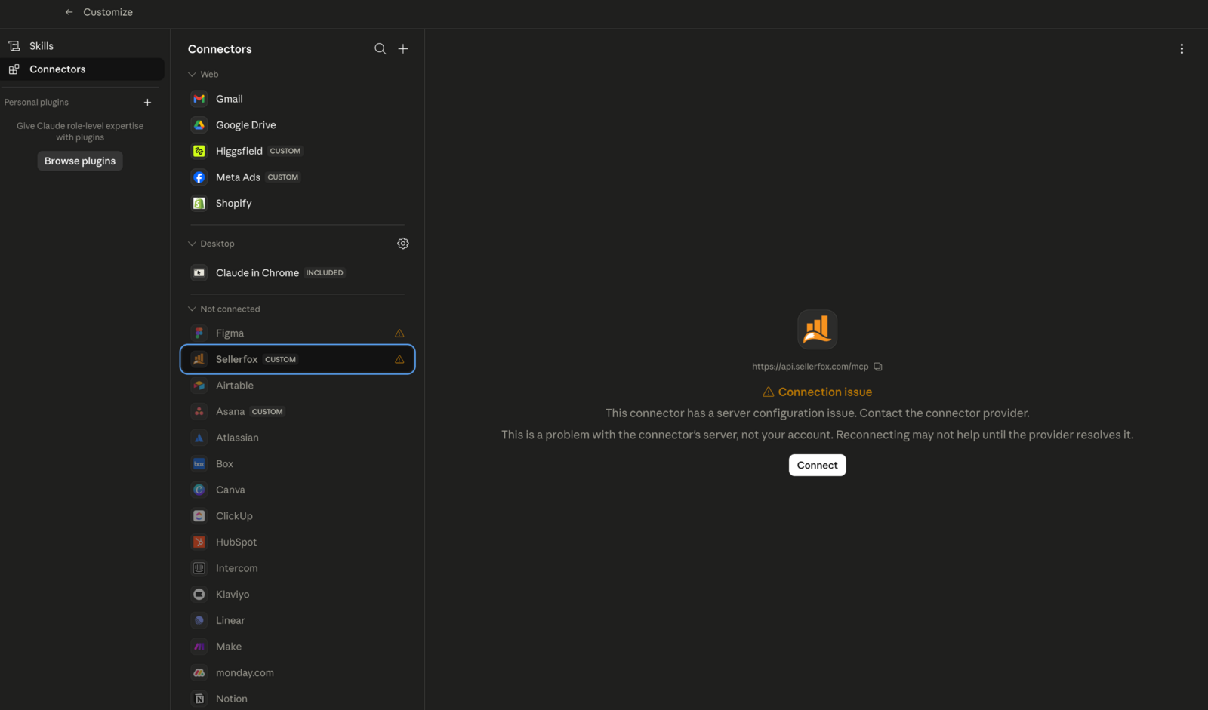The height and width of the screenshot is (710, 1208).
Task: Click the Sellerfox logo in details pane
Action: [x=818, y=330]
